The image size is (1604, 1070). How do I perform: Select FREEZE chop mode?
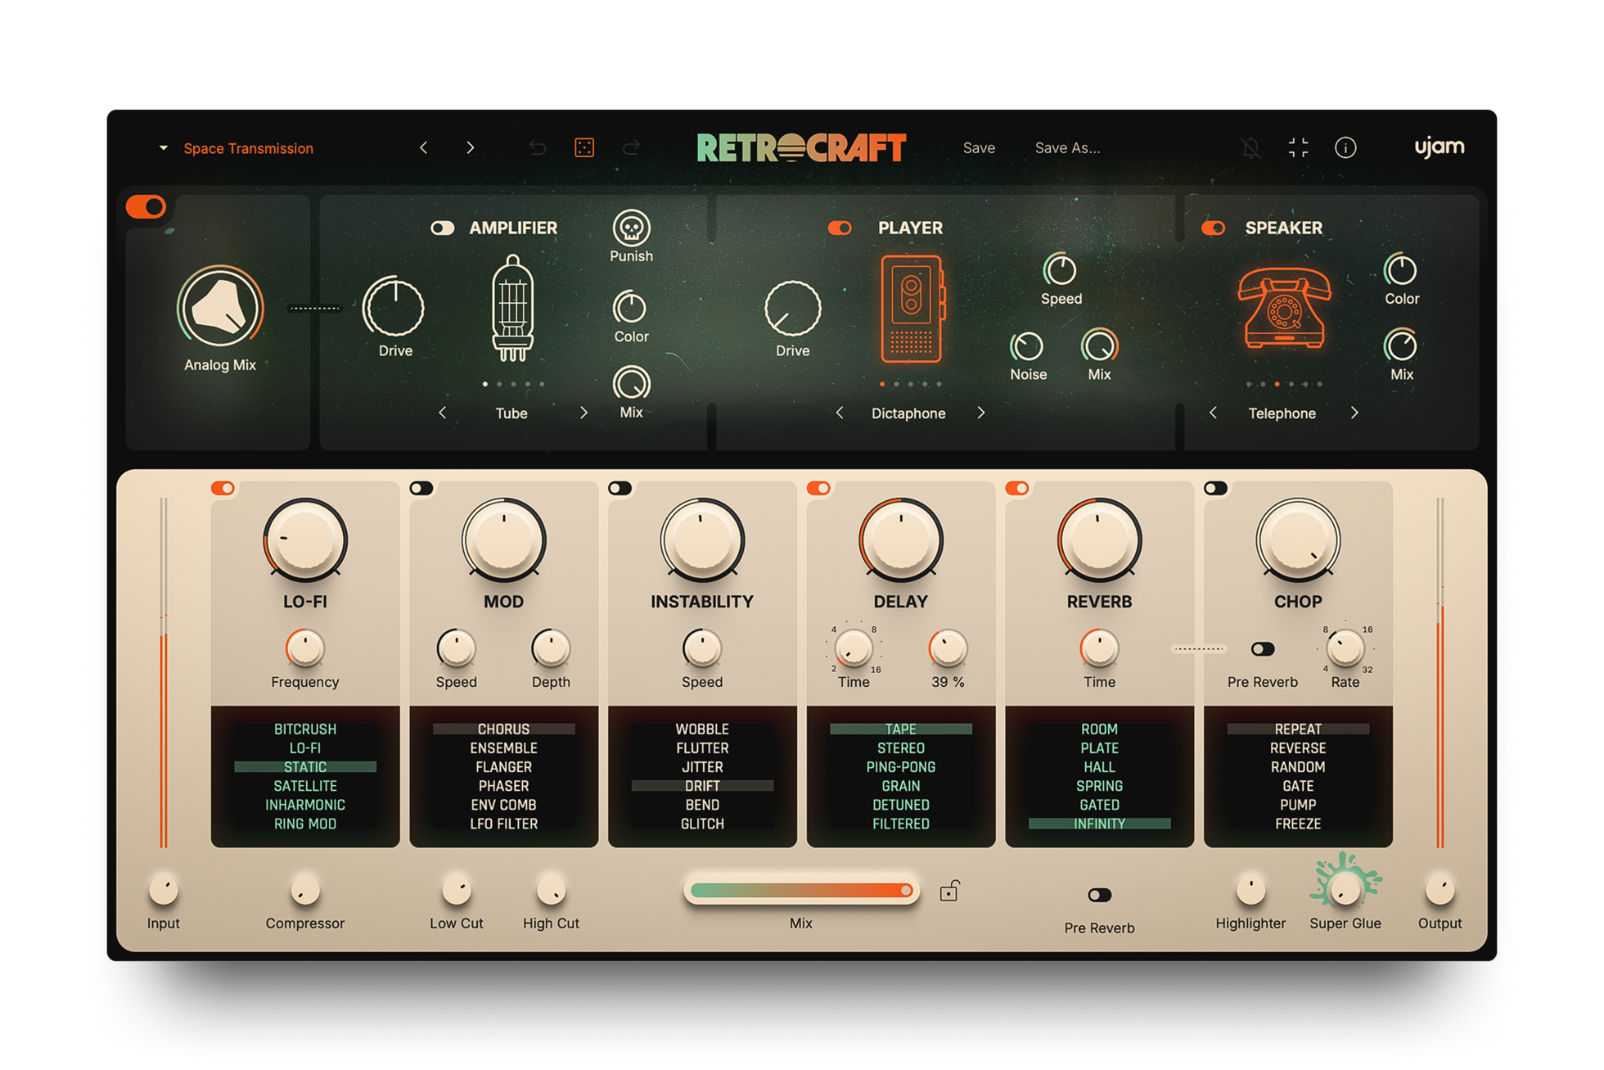click(x=1298, y=824)
